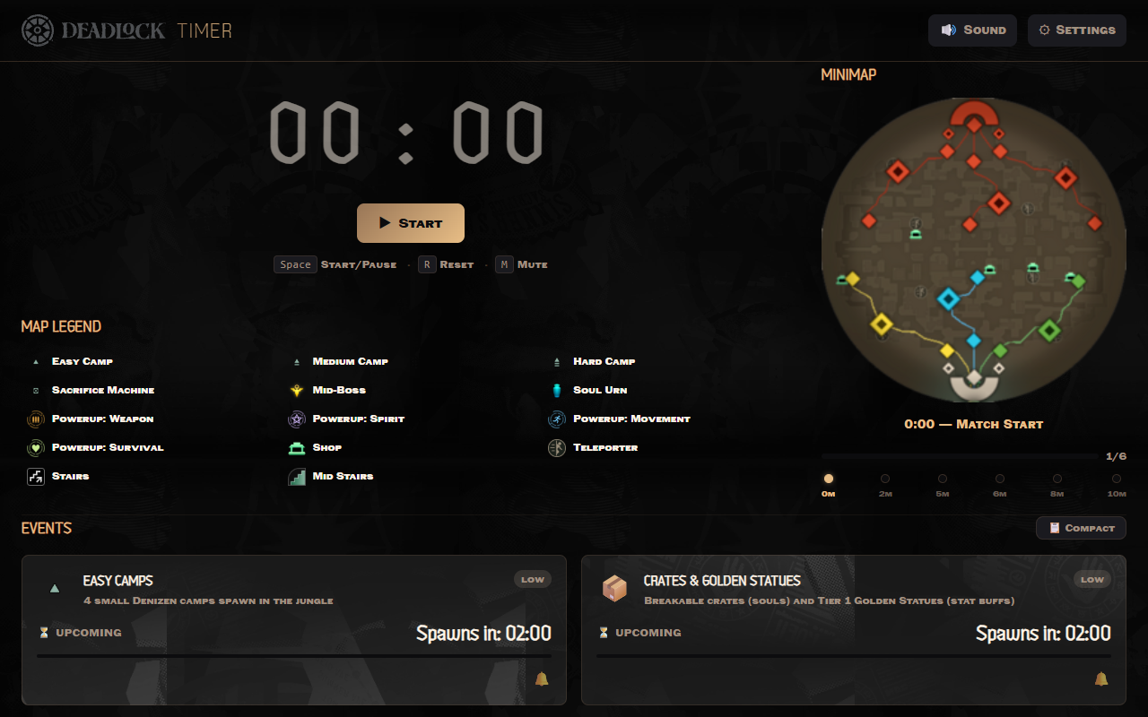The height and width of the screenshot is (717, 1148).
Task: Select the 5m stage on the minimap timeline
Action: point(942,478)
